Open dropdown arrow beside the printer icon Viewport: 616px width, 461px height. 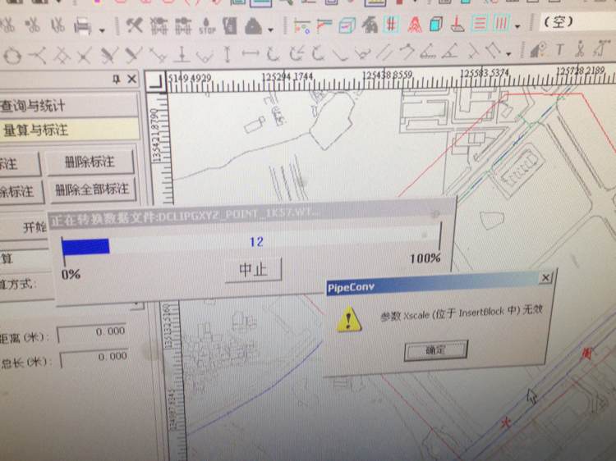(102, 30)
